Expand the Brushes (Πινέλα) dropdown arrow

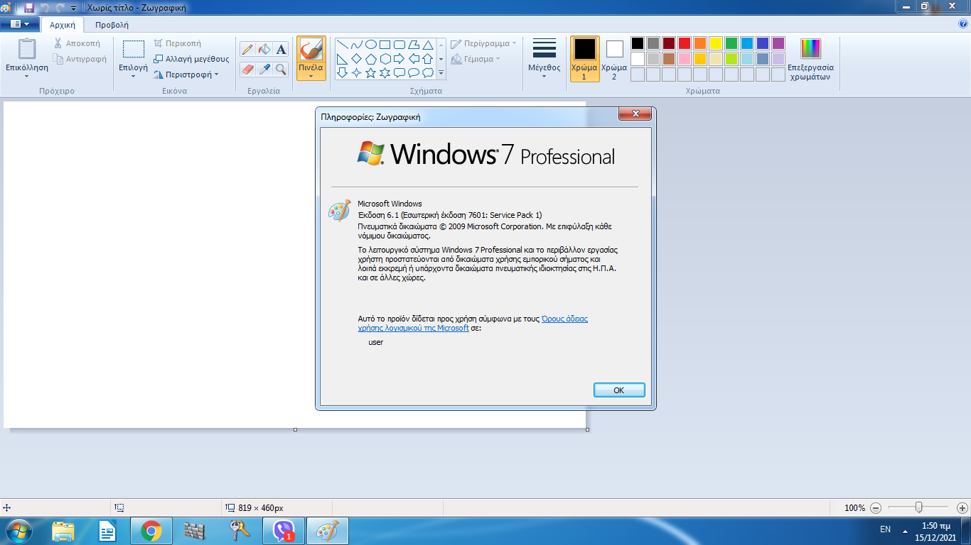[x=311, y=77]
